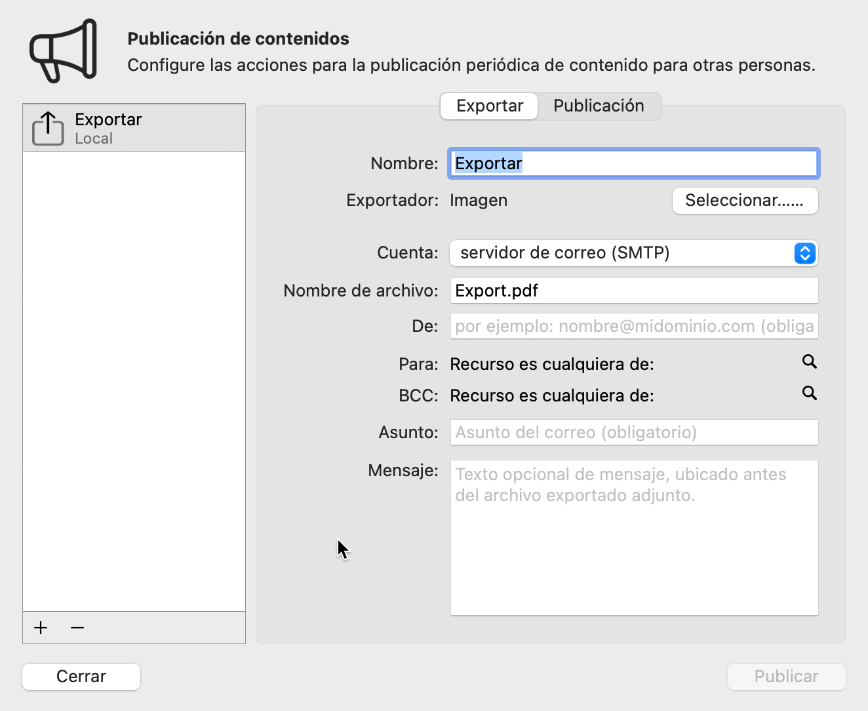The height and width of the screenshot is (711, 868).
Task: Open the BCC recipient search magnifier
Action: coord(810,394)
